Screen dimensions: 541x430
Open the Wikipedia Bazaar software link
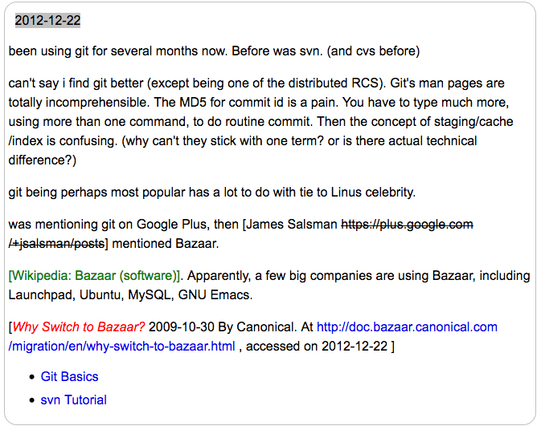pos(94,276)
